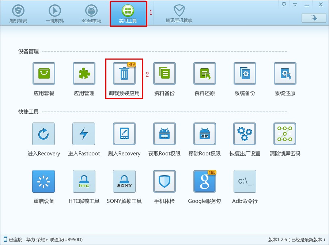Open the 资料还原 data restore tool
329x245 pixels.
205,73
